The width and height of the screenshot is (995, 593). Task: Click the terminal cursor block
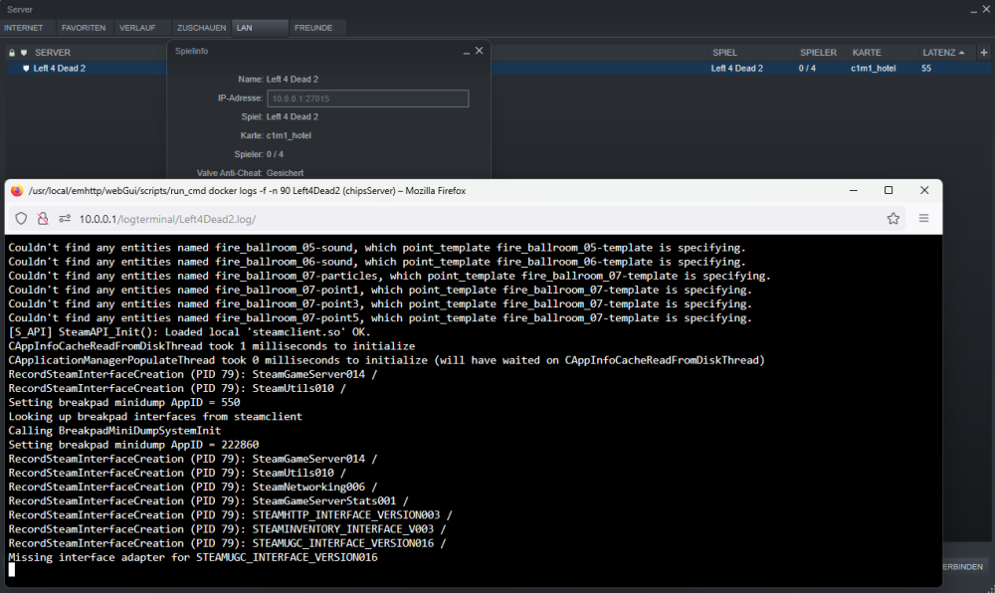[11, 569]
